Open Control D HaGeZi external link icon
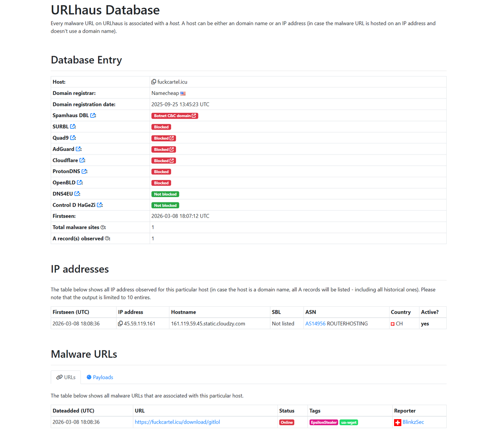The image size is (489, 433). coord(99,205)
